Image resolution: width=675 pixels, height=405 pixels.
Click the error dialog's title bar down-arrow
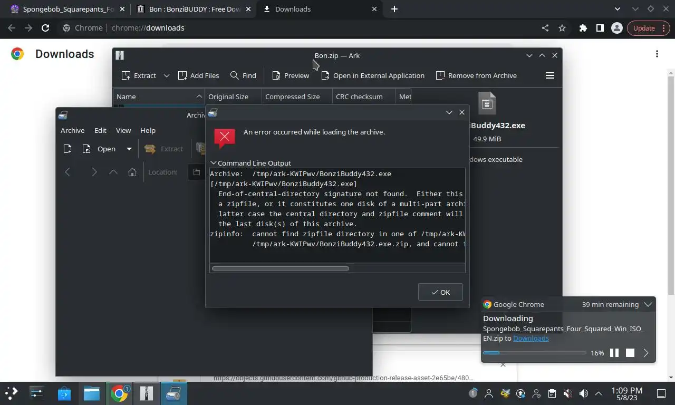click(449, 112)
